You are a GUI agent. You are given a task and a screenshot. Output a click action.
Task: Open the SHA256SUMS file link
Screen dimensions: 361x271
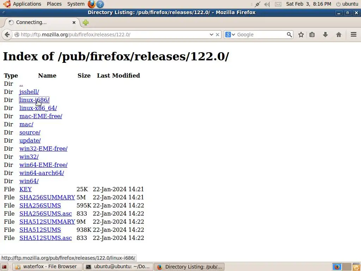[40, 206]
